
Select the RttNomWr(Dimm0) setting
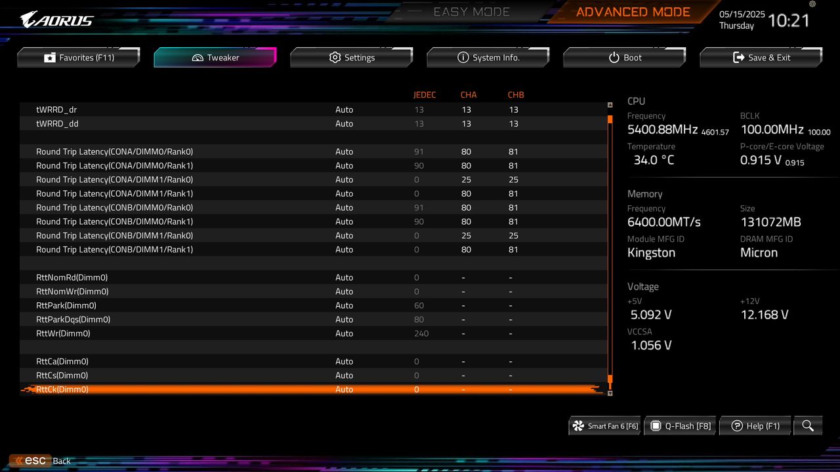tap(314, 291)
